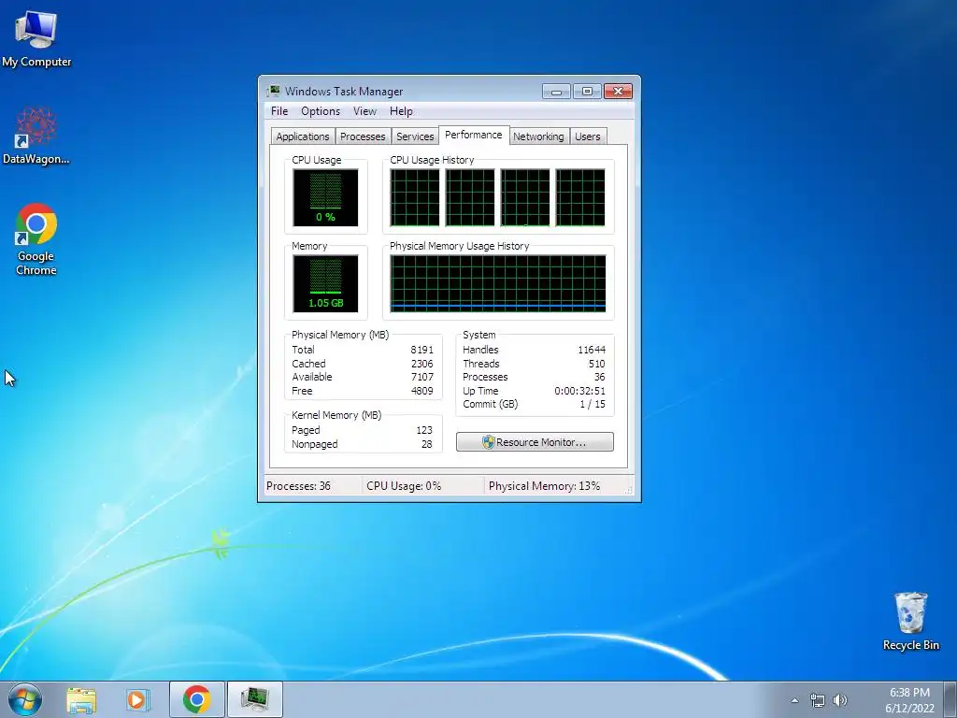Click the Commit (GB) value 1 / 15
The height and width of the screenshot is (718, 957).
click(x=593, y=404)
